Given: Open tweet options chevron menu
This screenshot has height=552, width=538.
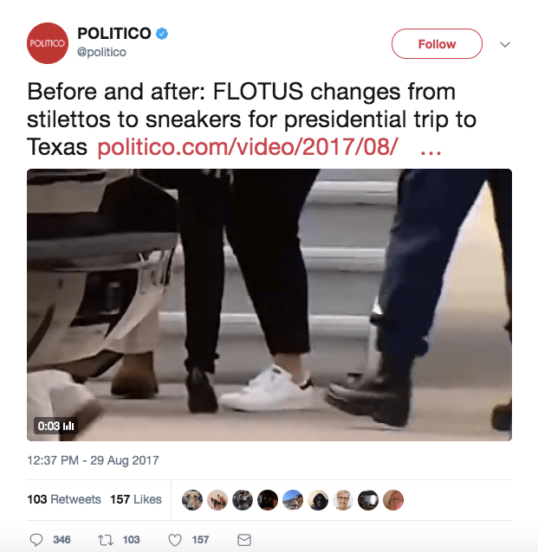Looking at the screenshot, I should tap(505, 44).
